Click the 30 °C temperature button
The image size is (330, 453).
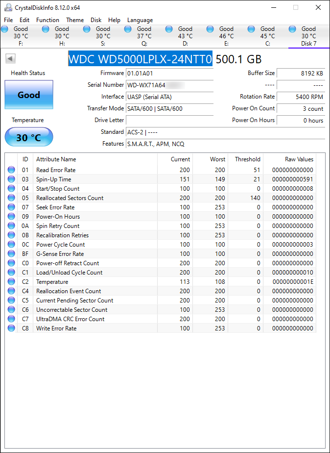[29, 137]
